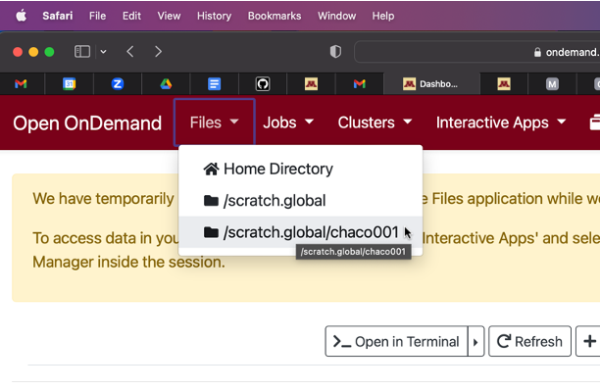Expand the Jobs dropdown
Viewport: 600px width, 390px height.
[x=288, y=122]
